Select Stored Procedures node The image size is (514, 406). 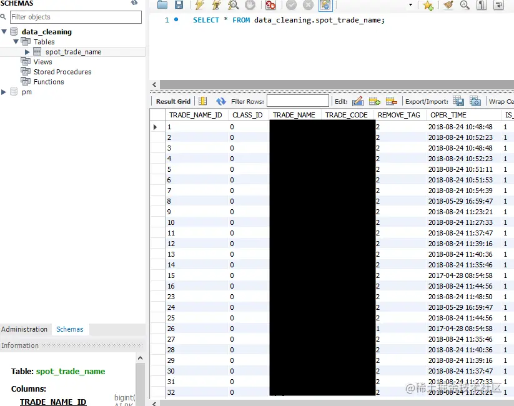[62, 72]
